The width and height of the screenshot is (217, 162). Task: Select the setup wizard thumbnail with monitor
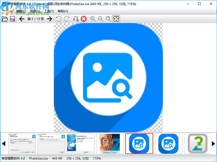point(81,144)
